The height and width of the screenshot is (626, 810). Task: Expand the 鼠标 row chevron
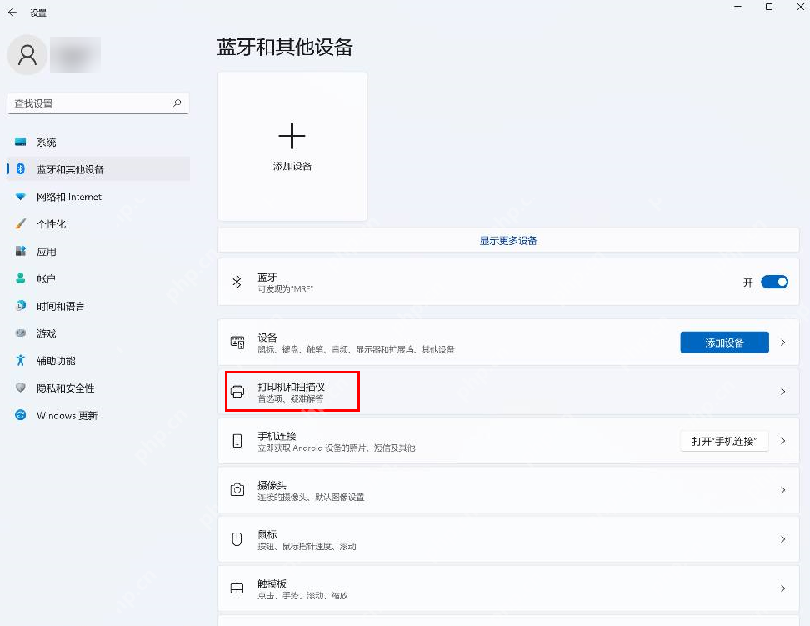click(783, 539)
